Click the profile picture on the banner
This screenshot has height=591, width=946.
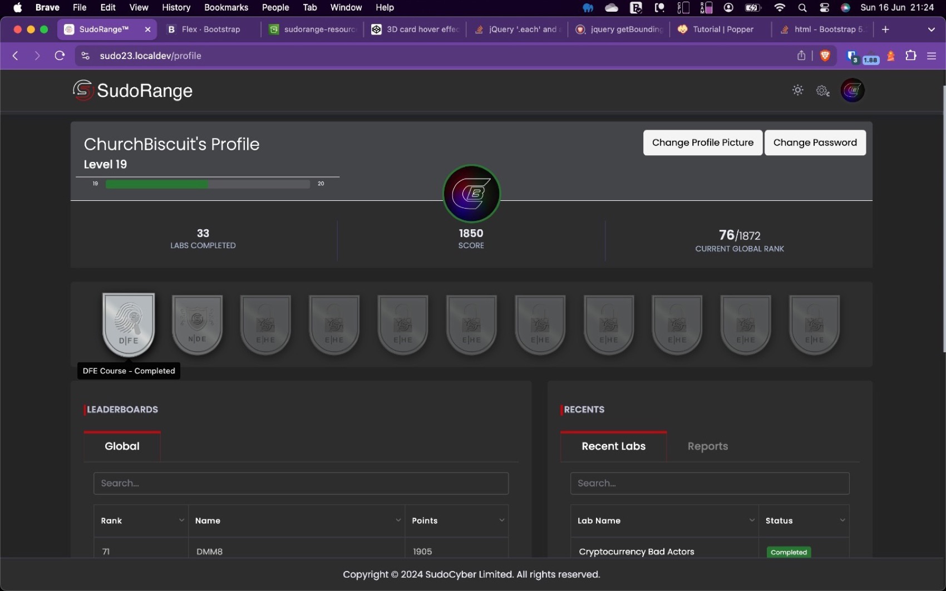471,194
